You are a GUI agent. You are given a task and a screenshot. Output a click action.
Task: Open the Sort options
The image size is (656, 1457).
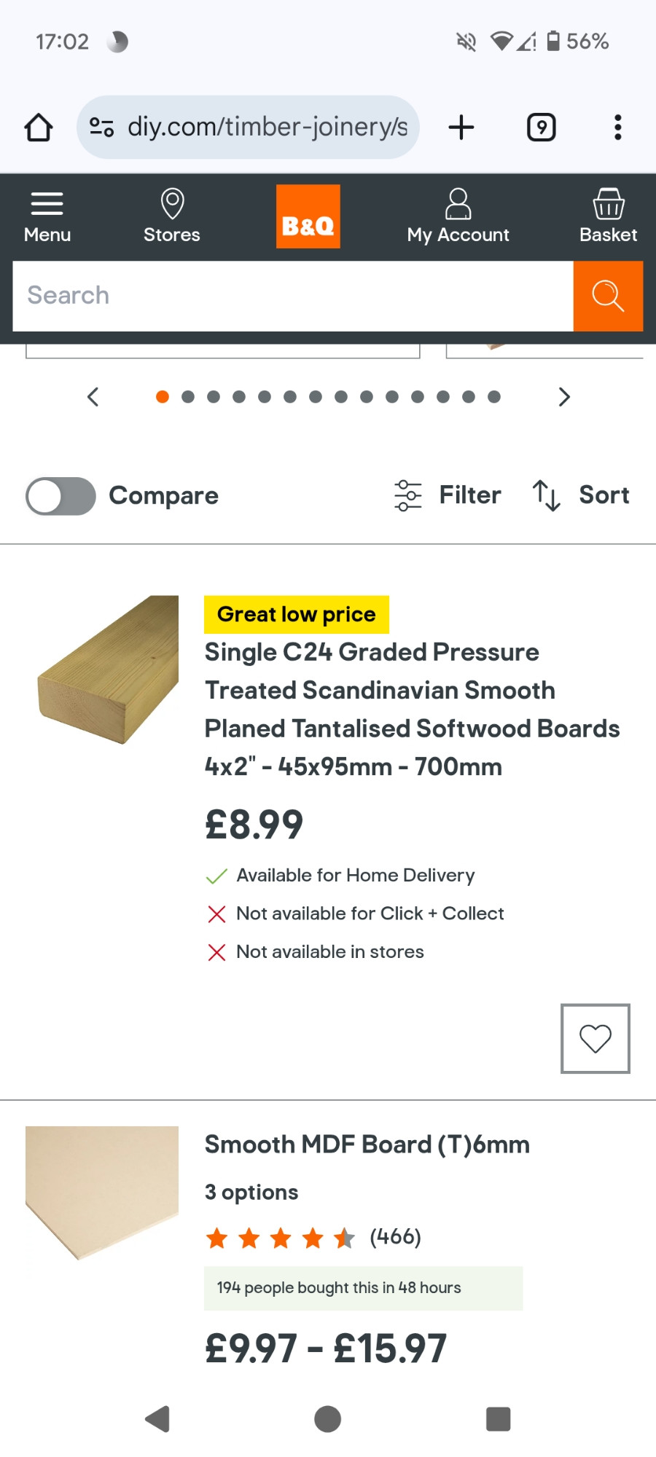pyautogui.click(x=581, y=495)
